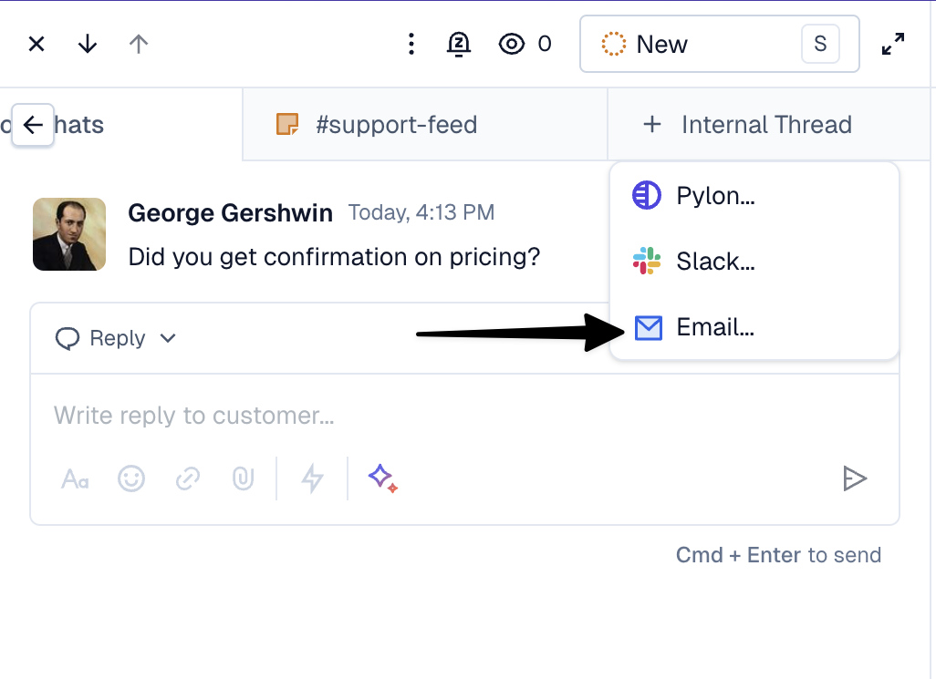Open the emoji picker
This screenshot has height=679, width=936.
coord(131,478)
